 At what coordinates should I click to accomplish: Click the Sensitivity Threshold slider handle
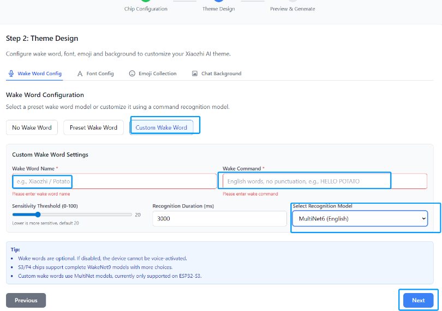tap(38, 215)
